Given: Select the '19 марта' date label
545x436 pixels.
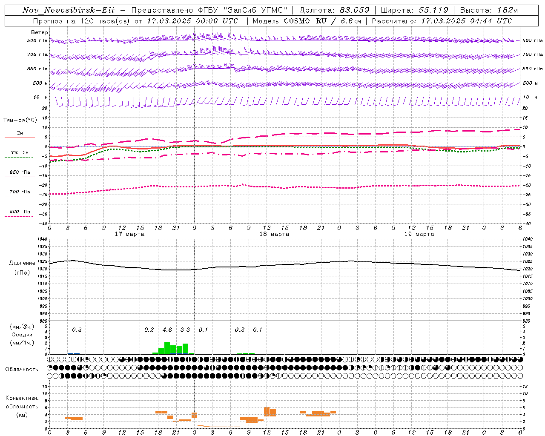Looking at the screenshot, I should tap(419, 234).
